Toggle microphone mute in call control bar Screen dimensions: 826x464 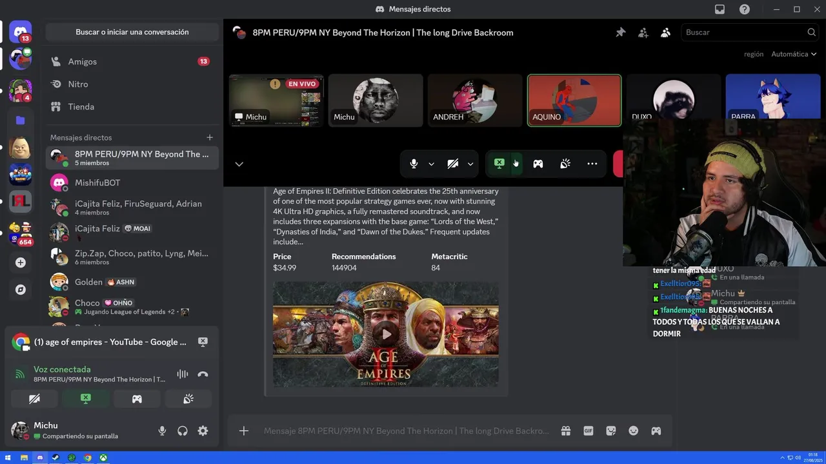tap(414, 164)
